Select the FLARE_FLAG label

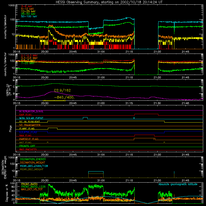pyautogui.click(x=27, y=128)
